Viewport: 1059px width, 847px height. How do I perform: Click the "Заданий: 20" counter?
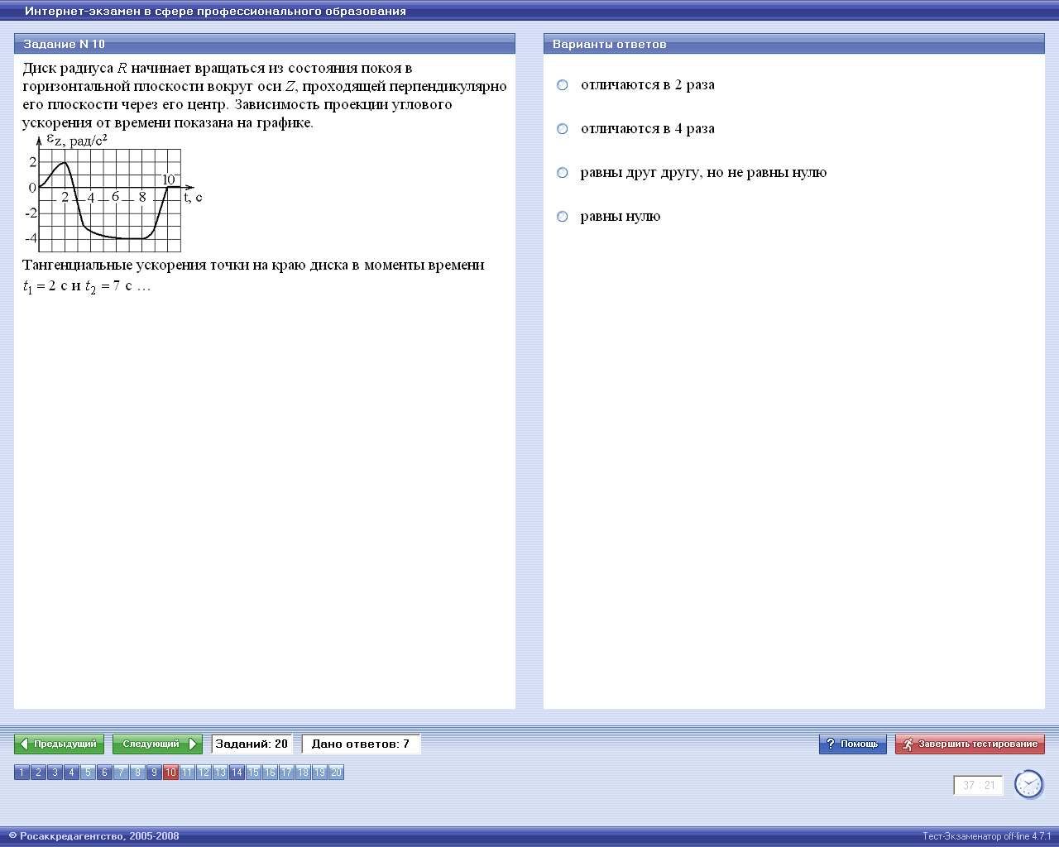tap(252, 744)
